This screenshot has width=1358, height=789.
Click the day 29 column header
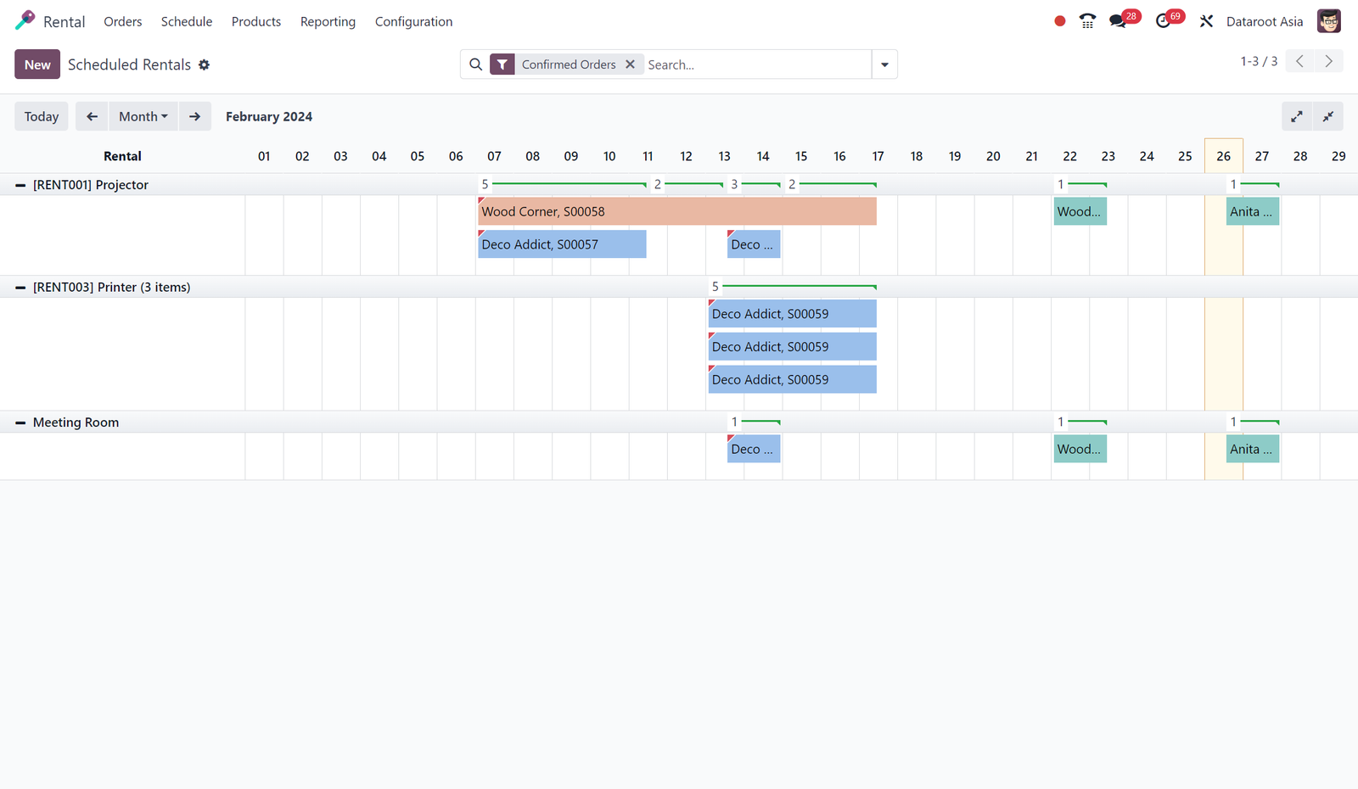(1338, 156)
